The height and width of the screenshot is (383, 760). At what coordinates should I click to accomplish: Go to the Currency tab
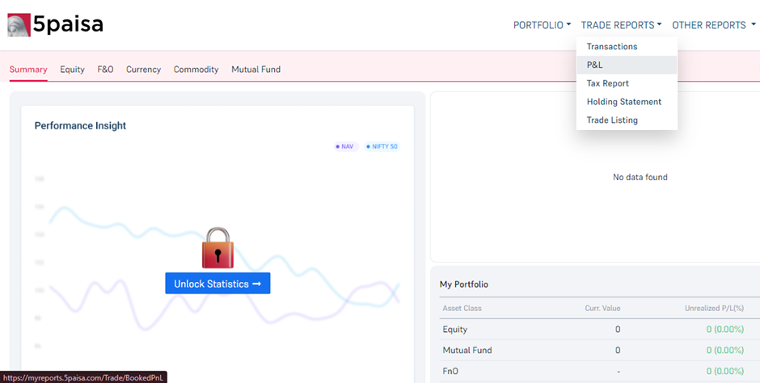[x=143, y=69]
